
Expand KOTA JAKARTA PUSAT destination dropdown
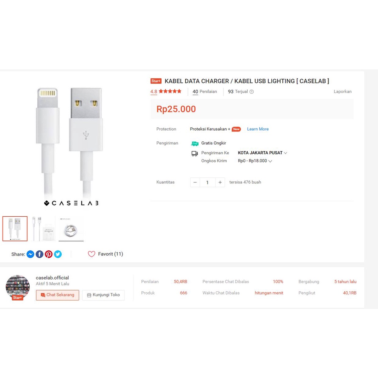click(x=262, y=153)
